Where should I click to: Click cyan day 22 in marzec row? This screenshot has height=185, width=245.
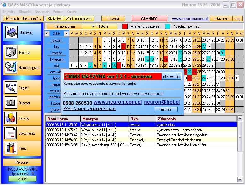coord(180,53)
